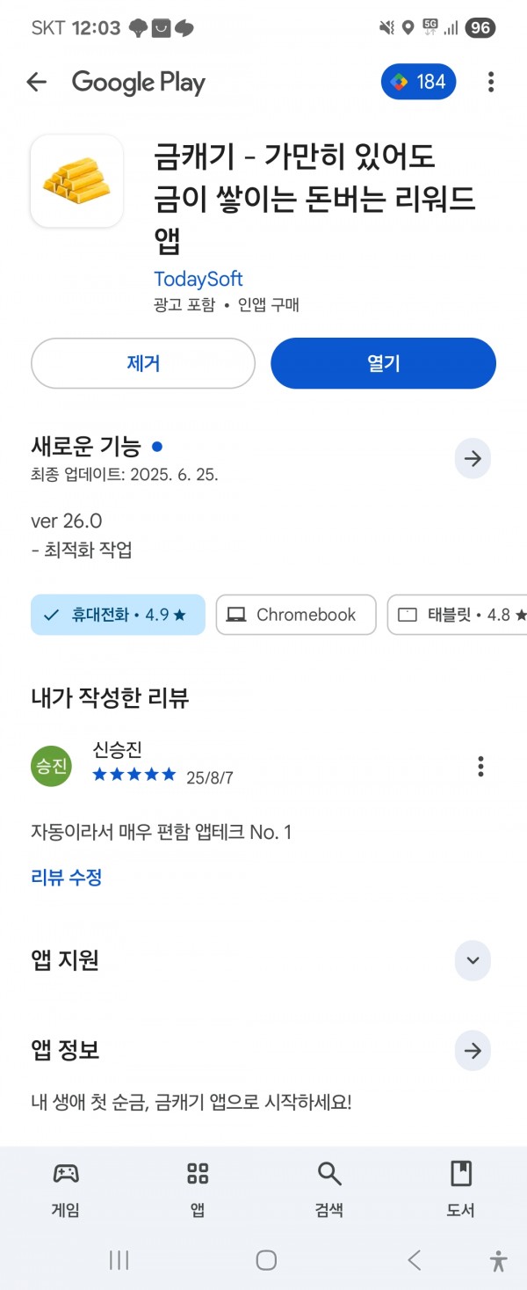Open review options three-dot menu
This screenshot has width=527, height=1290.
pyautogui.click(x=480, y=766)
